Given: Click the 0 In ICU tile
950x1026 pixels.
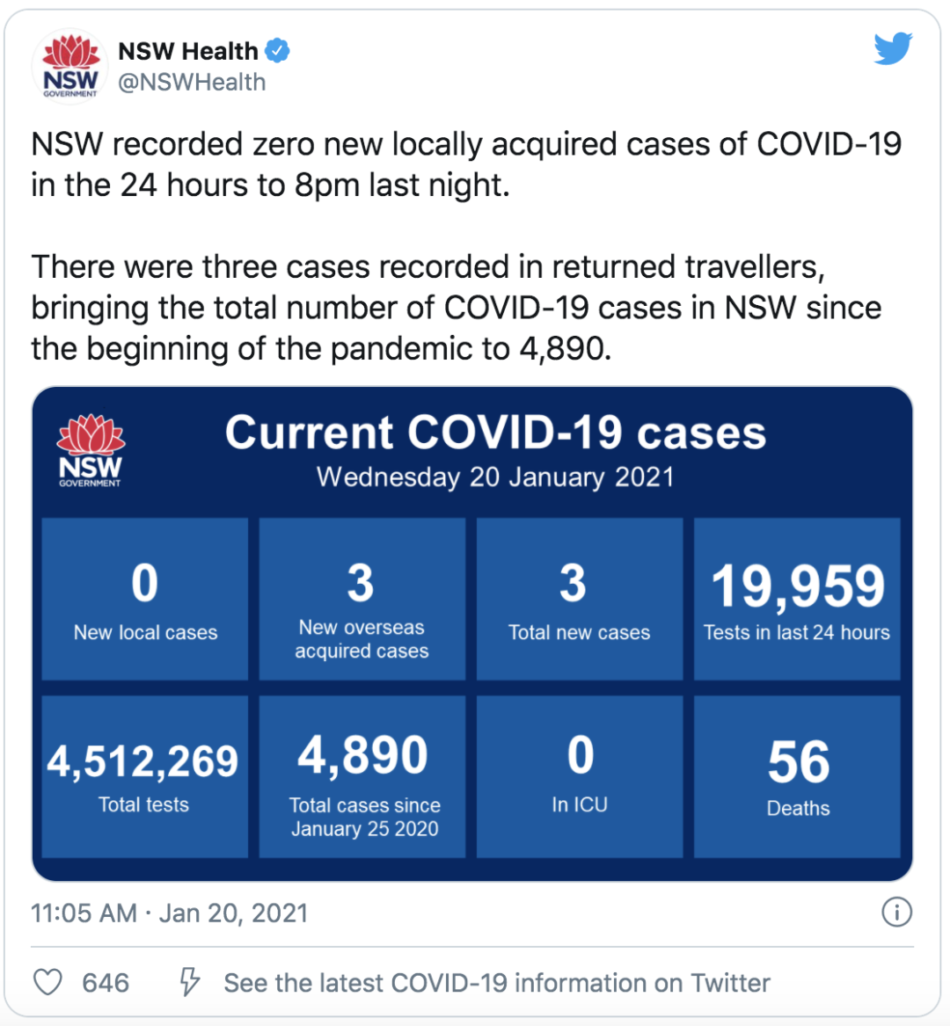Looking at the screenshot, I should [580, 776].
